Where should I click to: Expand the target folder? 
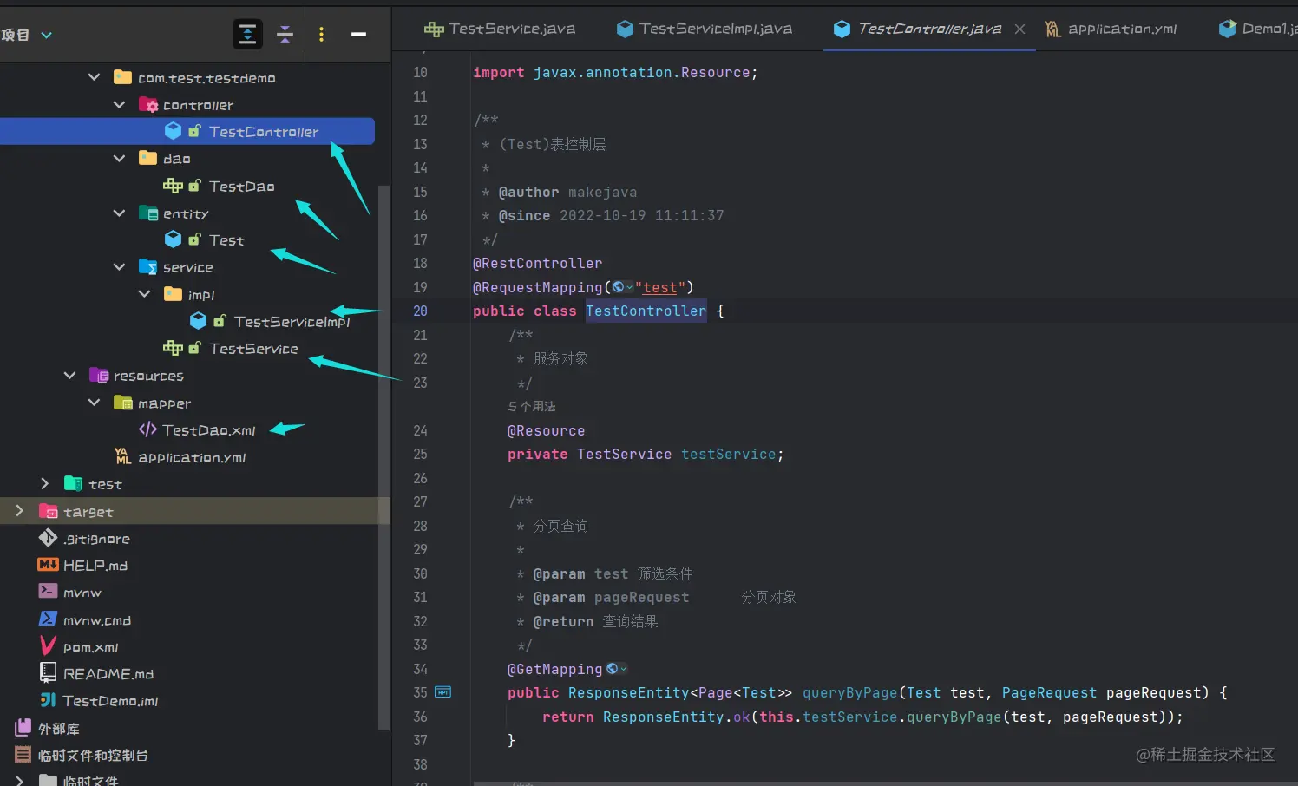19,511
